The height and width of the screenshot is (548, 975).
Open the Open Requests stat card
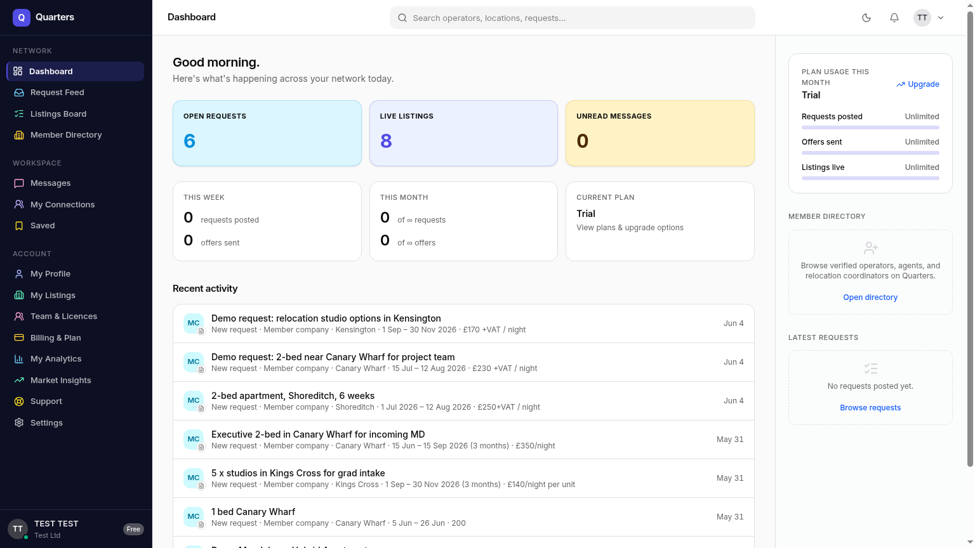pos(267,133)
